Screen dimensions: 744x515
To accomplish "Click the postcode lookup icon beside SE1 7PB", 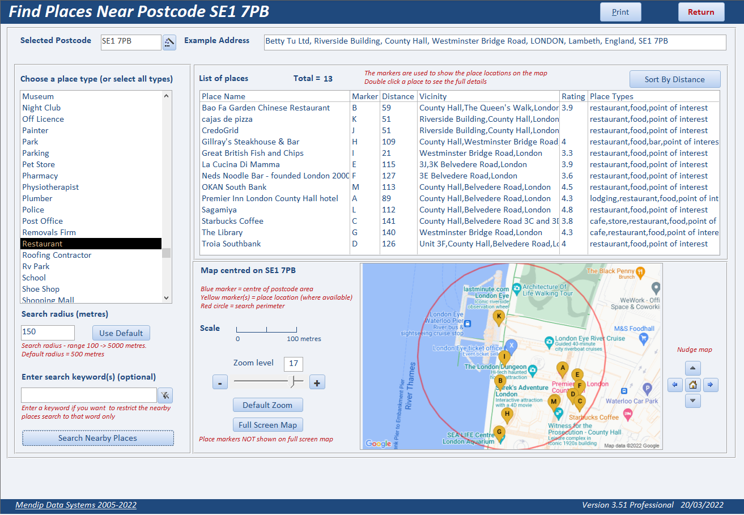I will [169, 42].
